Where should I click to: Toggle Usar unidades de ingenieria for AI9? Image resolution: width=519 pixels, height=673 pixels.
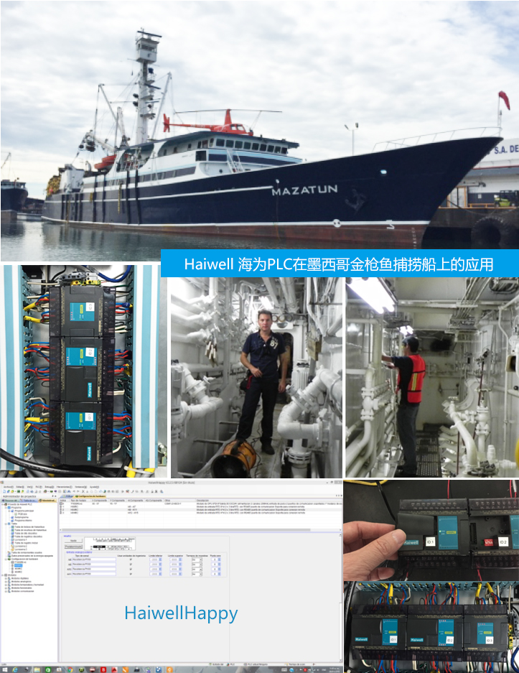(x=131, y=565)
